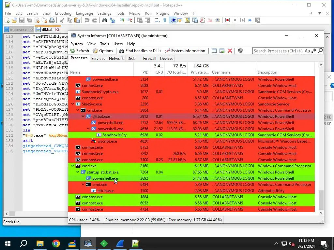The width and height of the screenshot is (334, 250).
Task: Switch to the Devices tab
Action: [167, 59]
